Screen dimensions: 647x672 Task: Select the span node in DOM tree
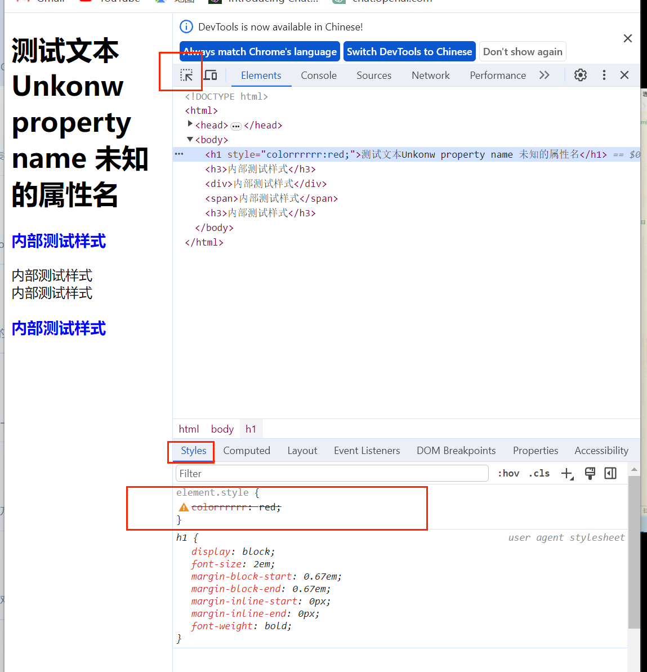pyautogui.click(x=271, y=198)
